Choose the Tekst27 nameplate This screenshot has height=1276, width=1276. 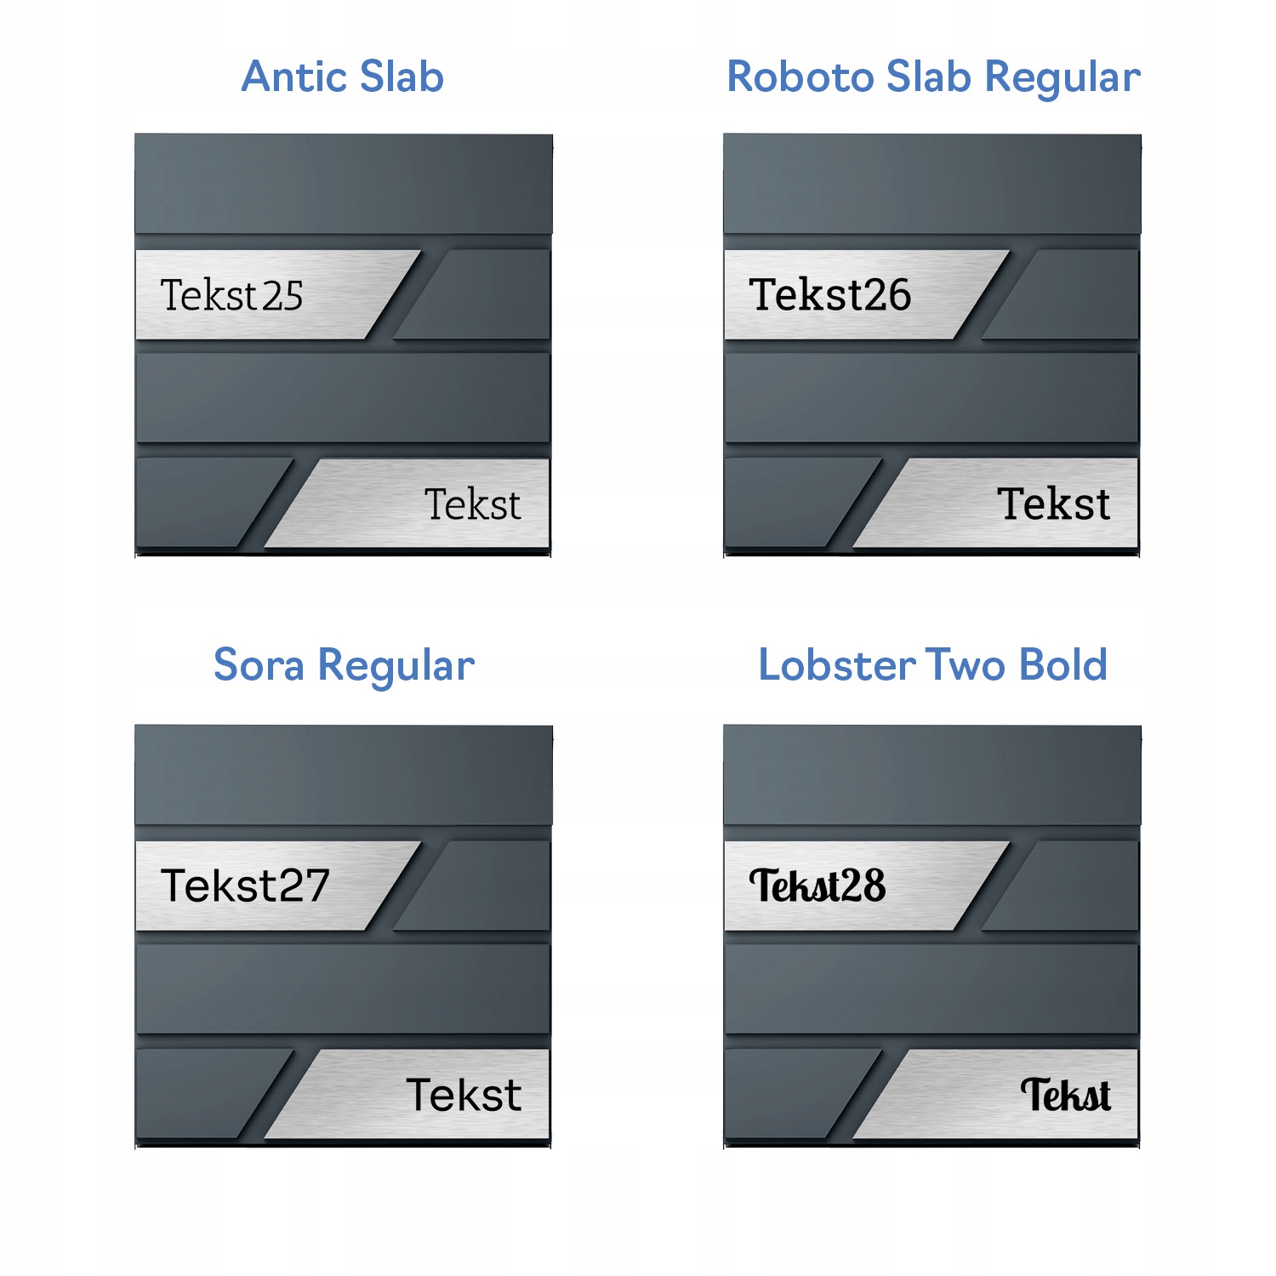pyautogui.click(x=255, y=886)
